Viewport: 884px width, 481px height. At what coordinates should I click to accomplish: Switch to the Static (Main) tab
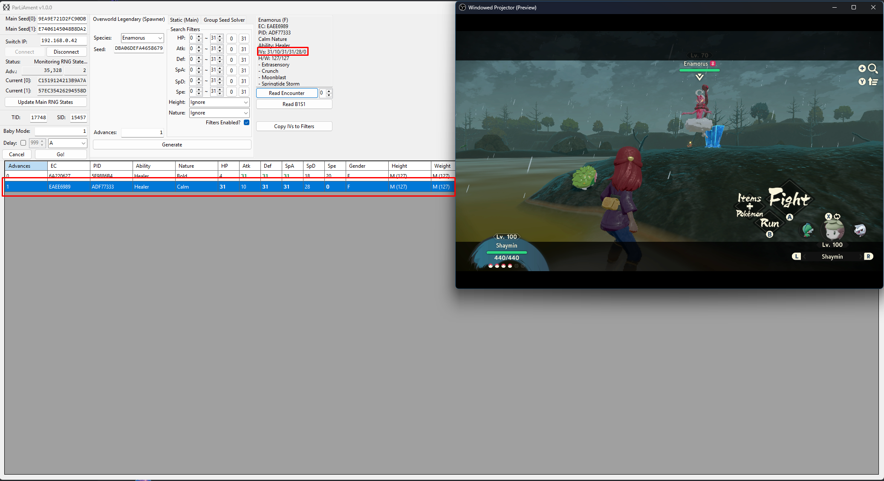pos(184,20)
